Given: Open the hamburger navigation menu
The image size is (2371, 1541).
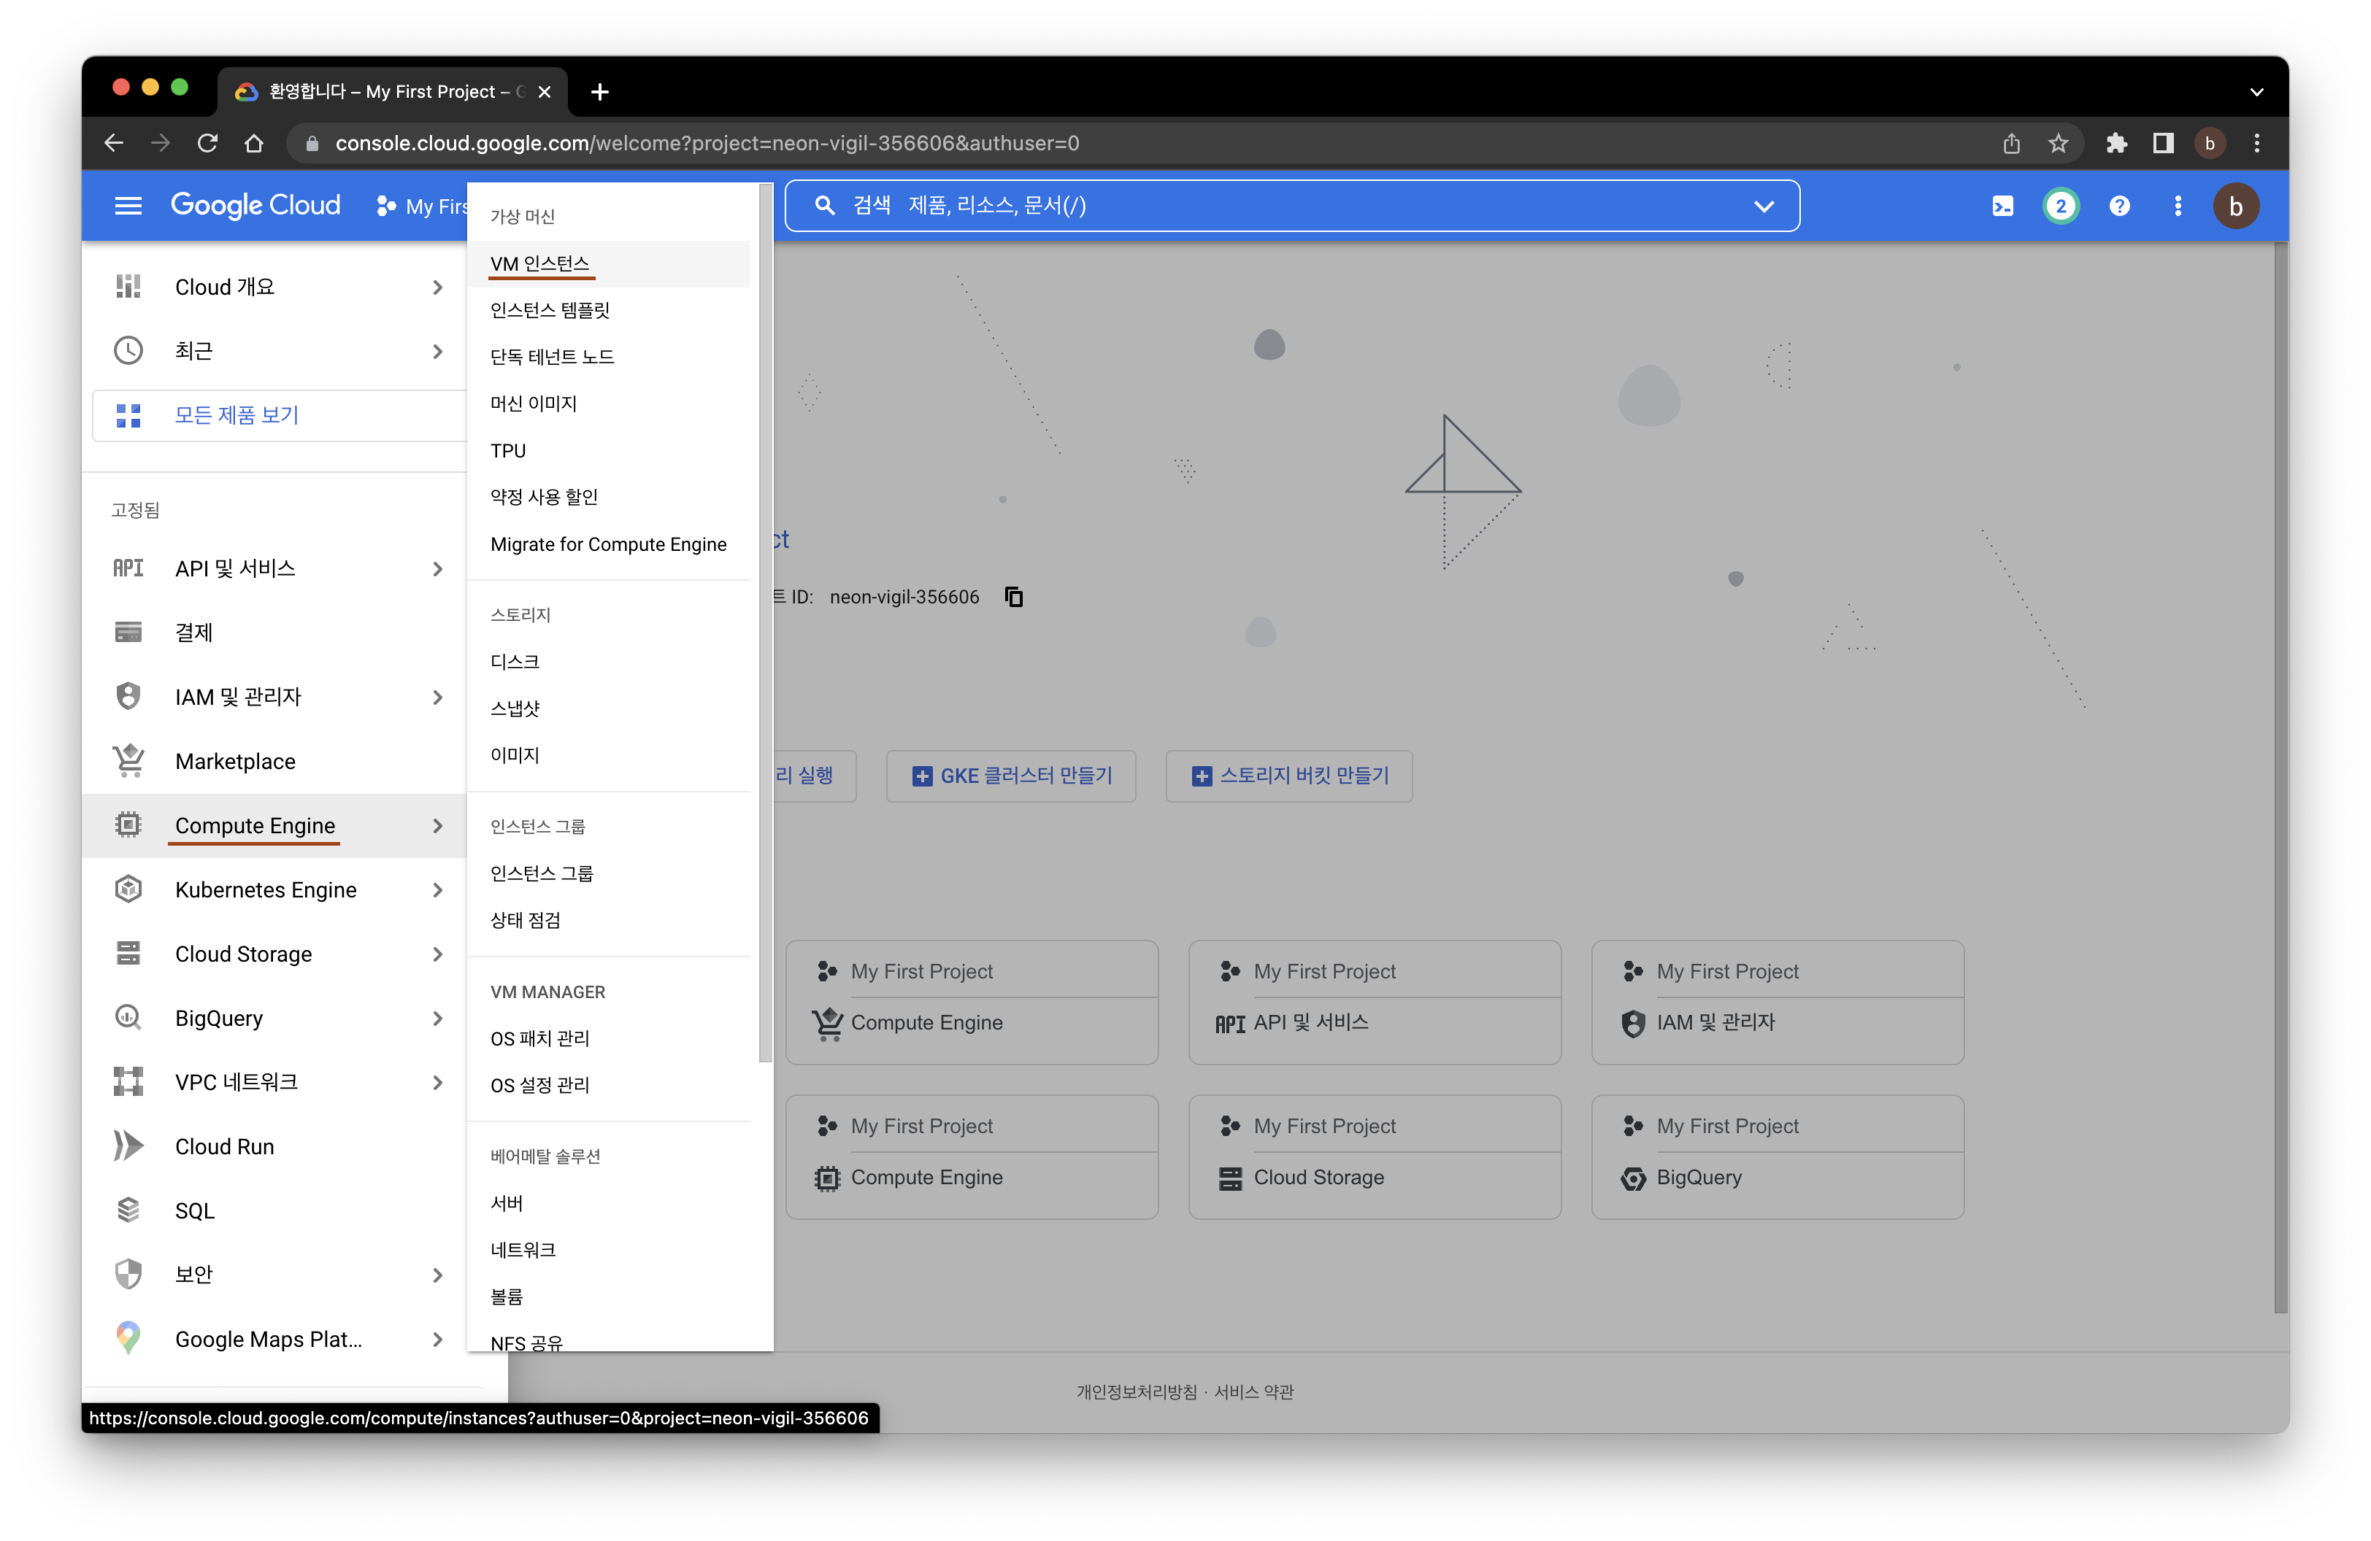Looking at the screenshot, I should click(x=128, y=206).
